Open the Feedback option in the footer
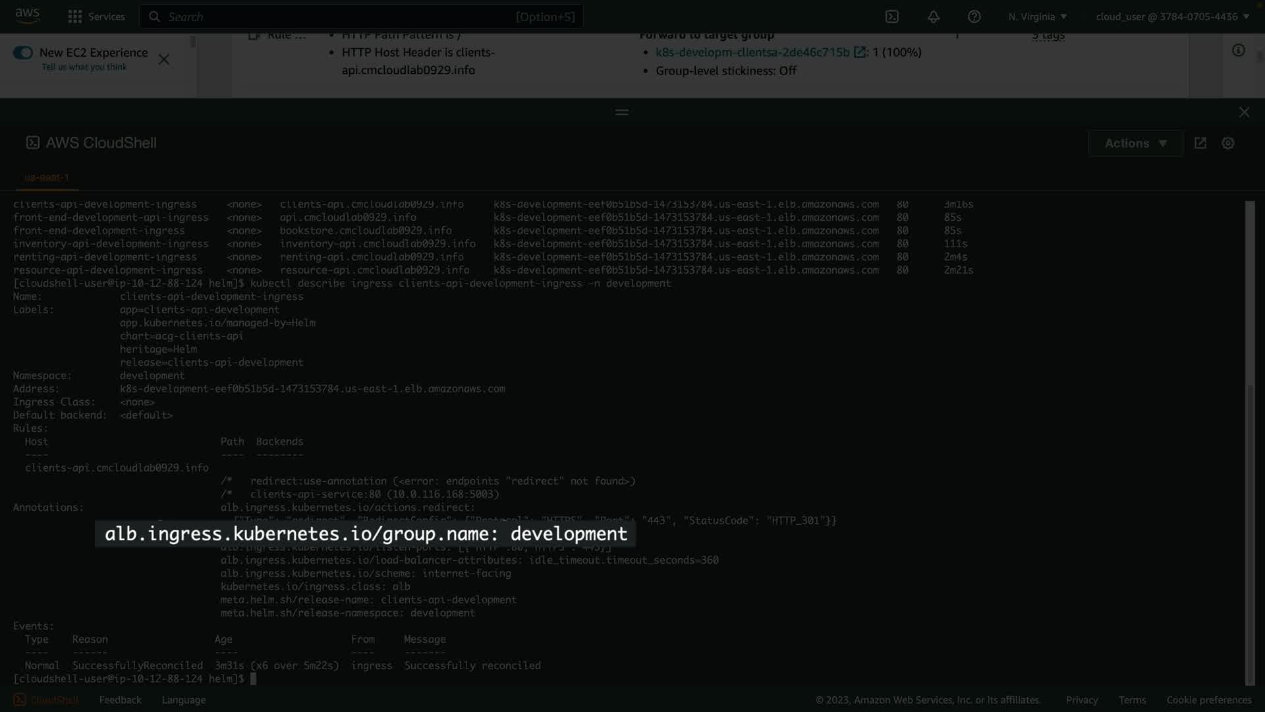The height and width of the screenshot is (712, 1265). click(120, 699)
